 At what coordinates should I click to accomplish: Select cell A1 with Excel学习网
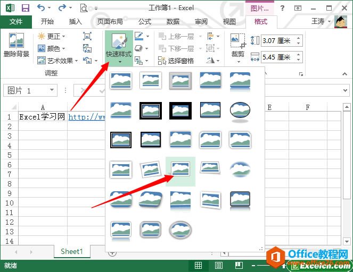43,117
